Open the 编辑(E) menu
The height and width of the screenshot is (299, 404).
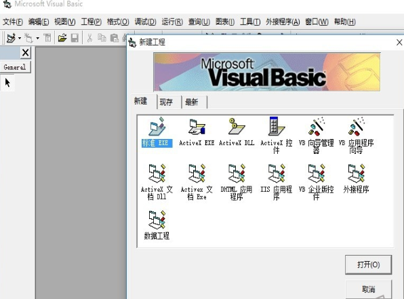pos(39,22)
